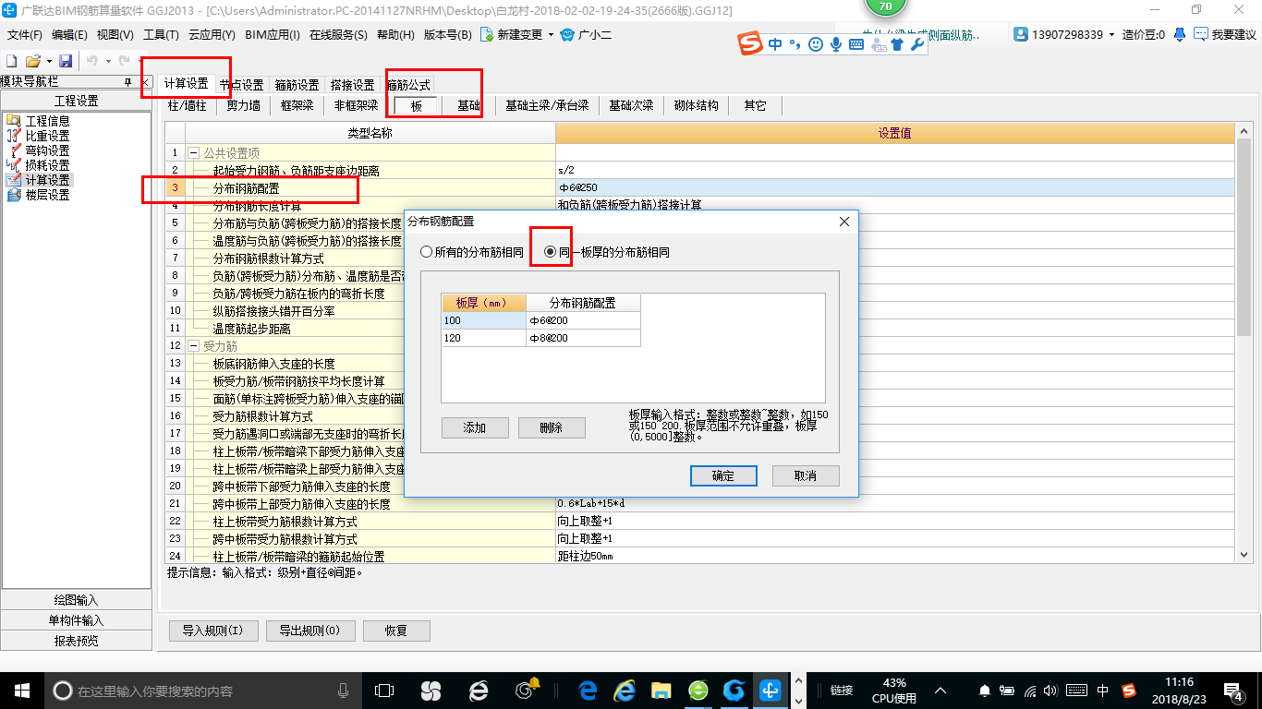The image size is (1262, 709).
Task: Switch to the 节点设置 tab
Action: [x=241, y=85]
